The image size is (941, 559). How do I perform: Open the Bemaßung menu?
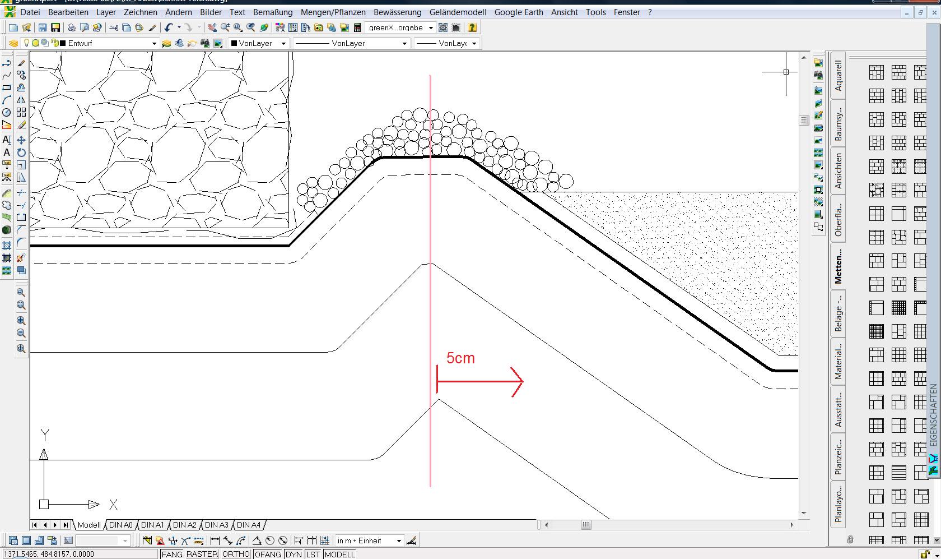[x=273, y=12]
